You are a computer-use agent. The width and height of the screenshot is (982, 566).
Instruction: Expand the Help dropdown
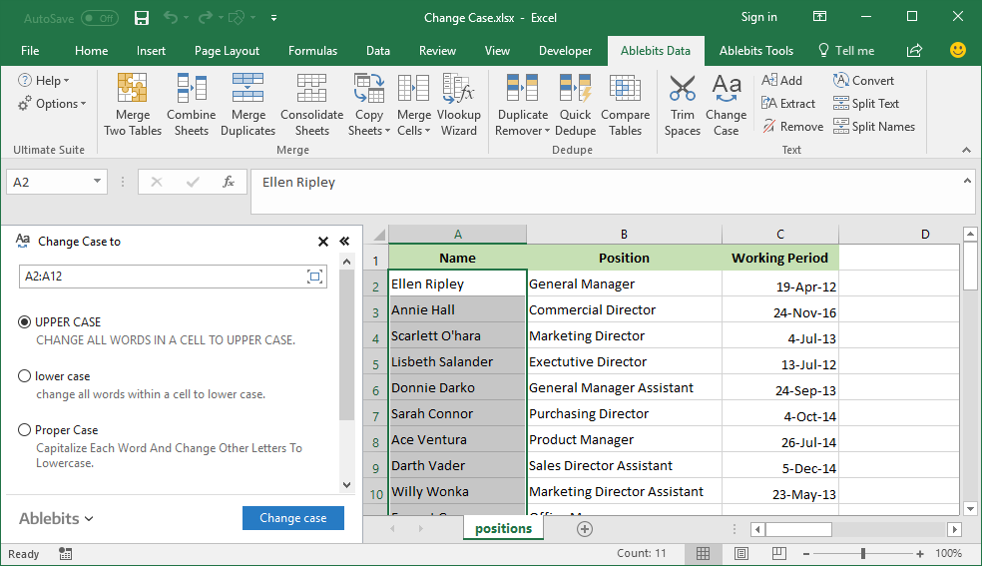click(x=44, y=80)
